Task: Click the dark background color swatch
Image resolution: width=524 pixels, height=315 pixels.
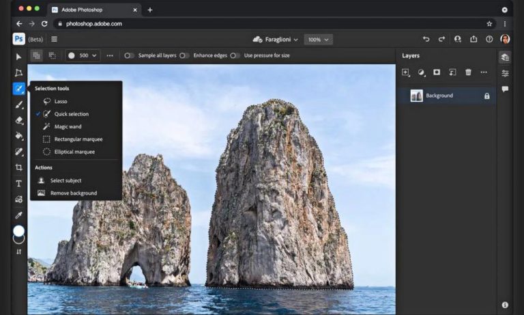Action: pyautogui.click(x=18, y=240)
